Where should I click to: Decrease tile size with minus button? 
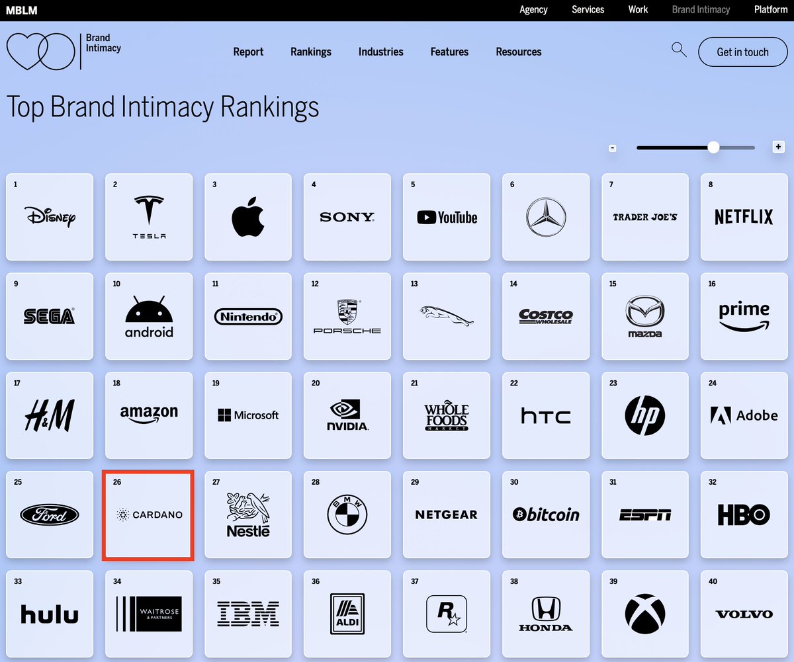(x=613, y=148)
